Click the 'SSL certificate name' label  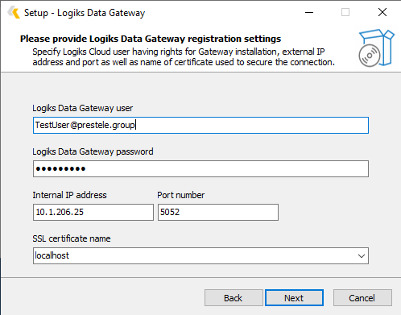tap(72, 238)
